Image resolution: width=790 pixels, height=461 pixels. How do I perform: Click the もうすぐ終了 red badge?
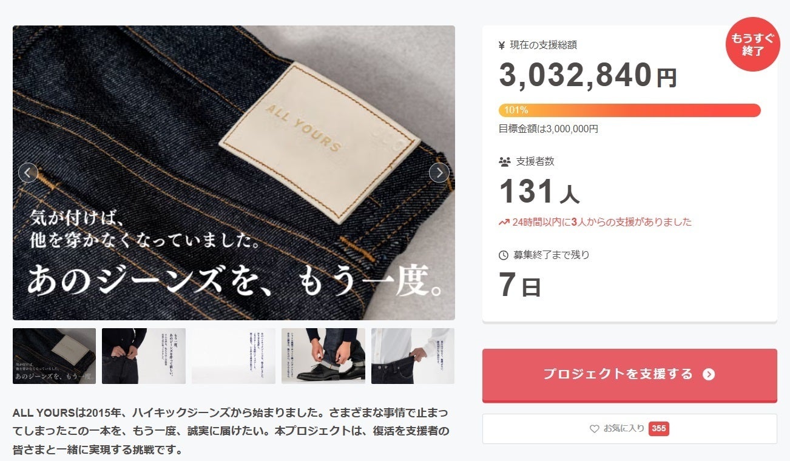(752, 44)
